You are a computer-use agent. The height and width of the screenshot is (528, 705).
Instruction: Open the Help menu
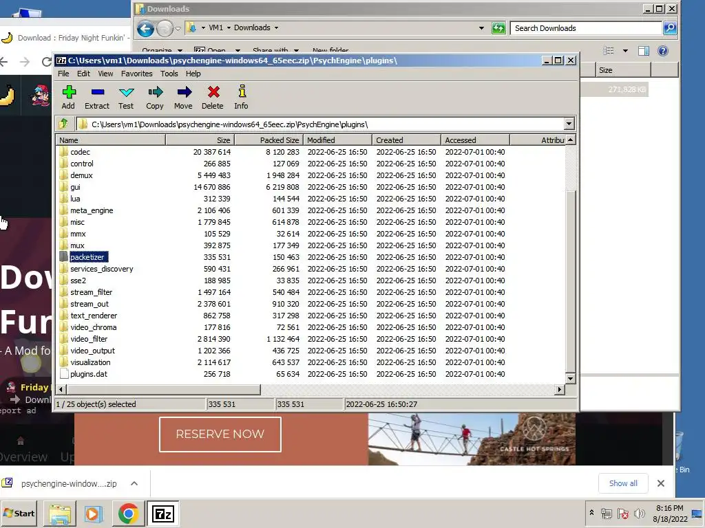193,74
